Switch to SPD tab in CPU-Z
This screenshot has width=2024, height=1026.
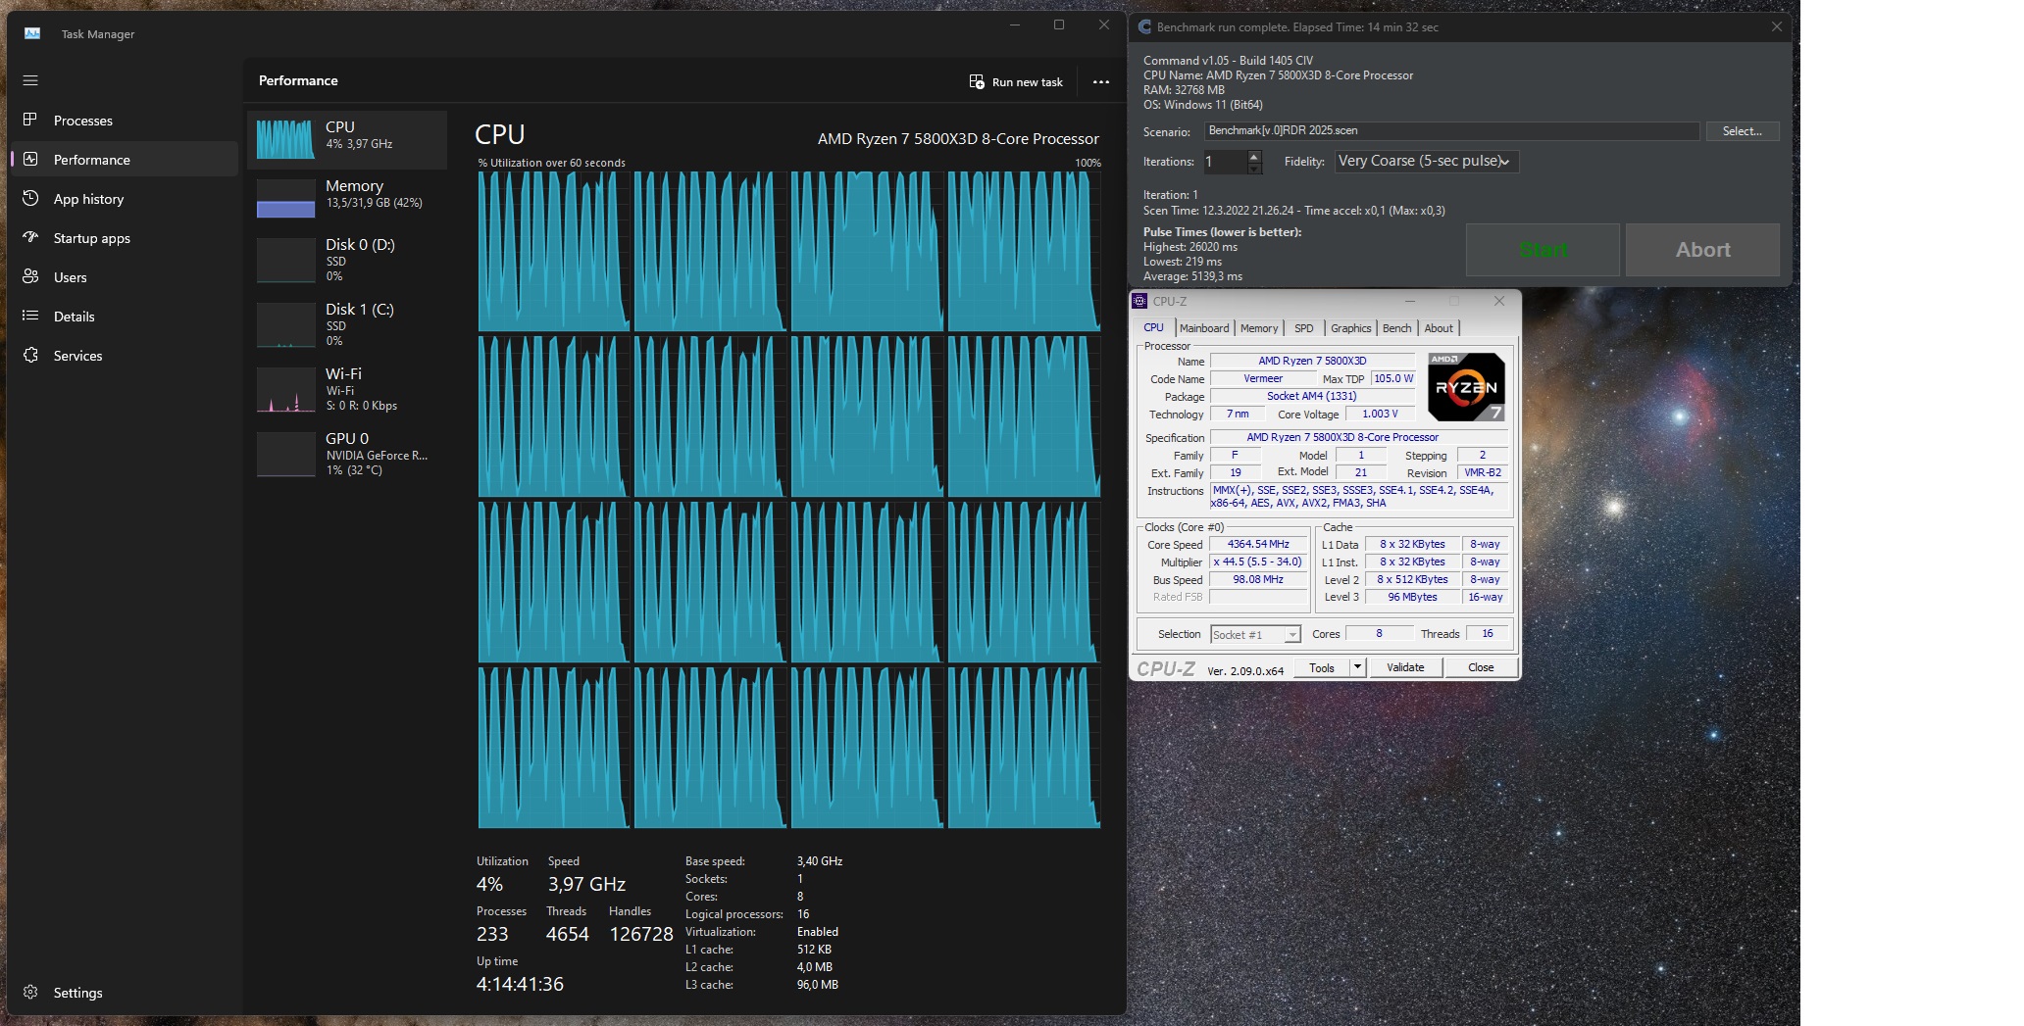tap(1303, 328)
